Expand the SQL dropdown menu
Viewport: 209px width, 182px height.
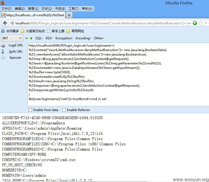pos(39,38)
